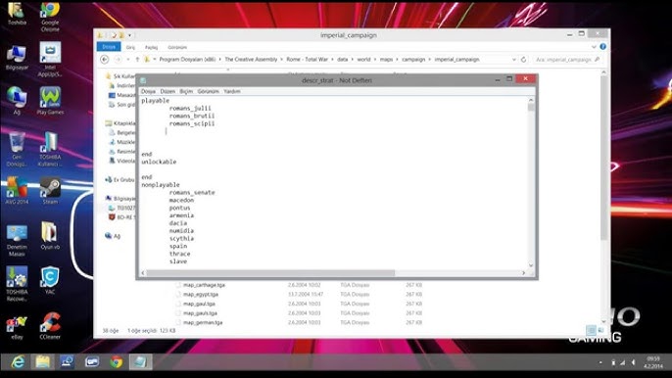Open the CCleaner desktop icon
The height and width of the screenshot is (378, 672).
(x=50, y=326)
